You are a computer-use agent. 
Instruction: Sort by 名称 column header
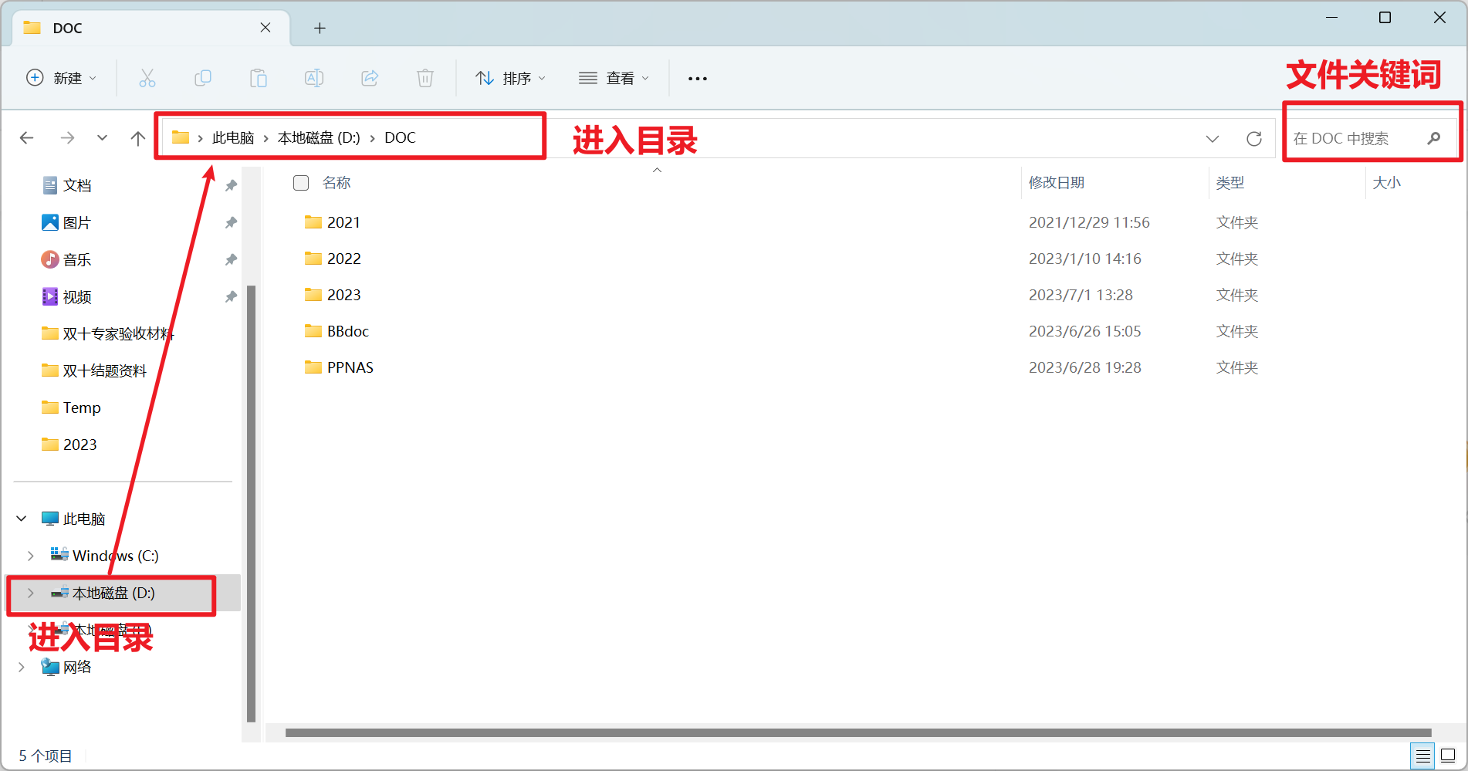(x=337, y=183)
